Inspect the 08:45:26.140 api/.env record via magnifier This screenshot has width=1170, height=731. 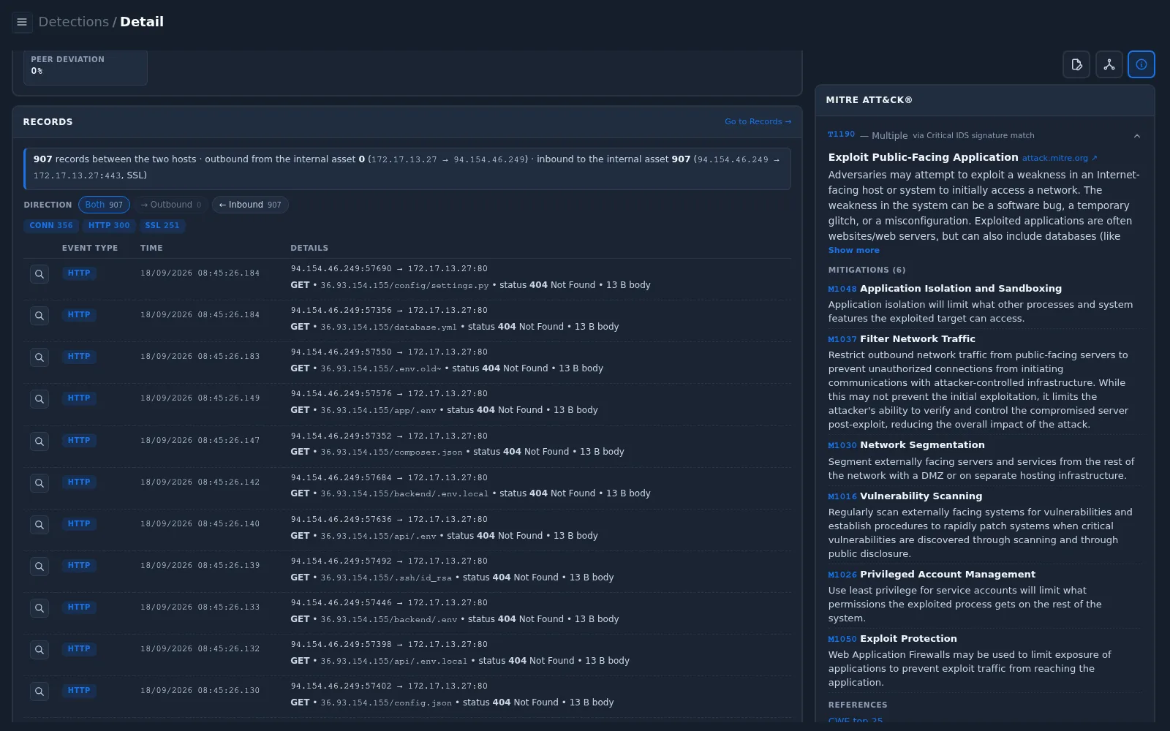[x=39, y=525]
